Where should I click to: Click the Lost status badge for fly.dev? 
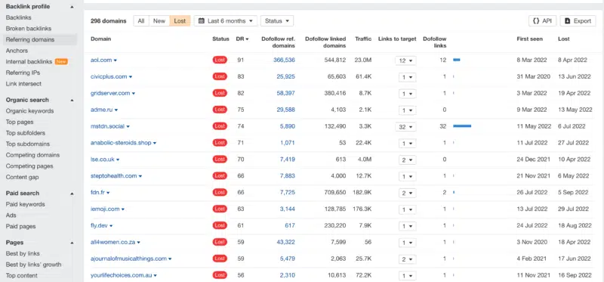click(x=220, y=225)
